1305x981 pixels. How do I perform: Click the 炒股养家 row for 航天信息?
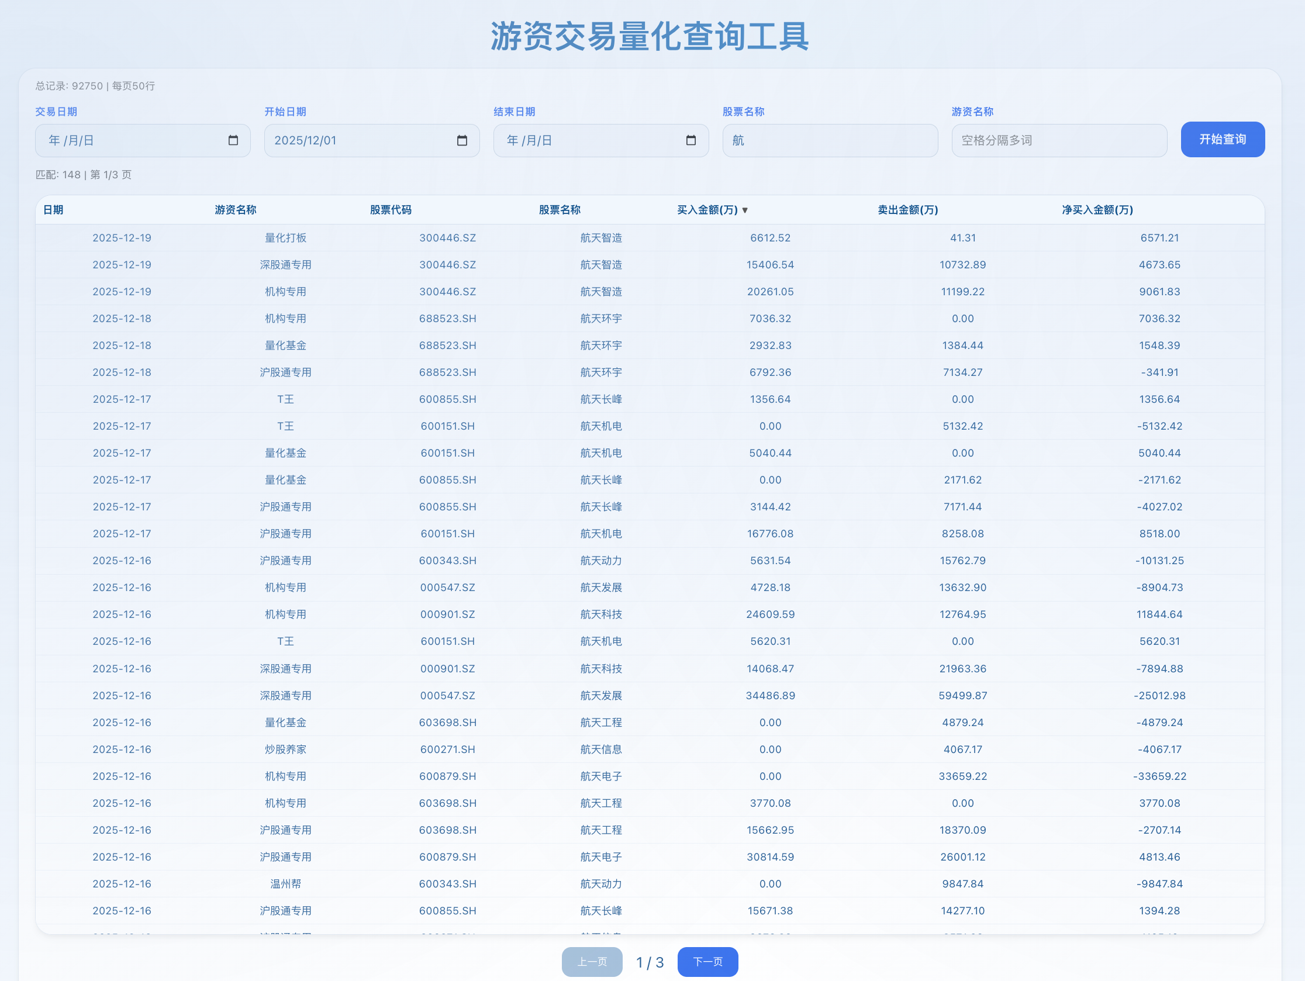(x=285, y=749)
